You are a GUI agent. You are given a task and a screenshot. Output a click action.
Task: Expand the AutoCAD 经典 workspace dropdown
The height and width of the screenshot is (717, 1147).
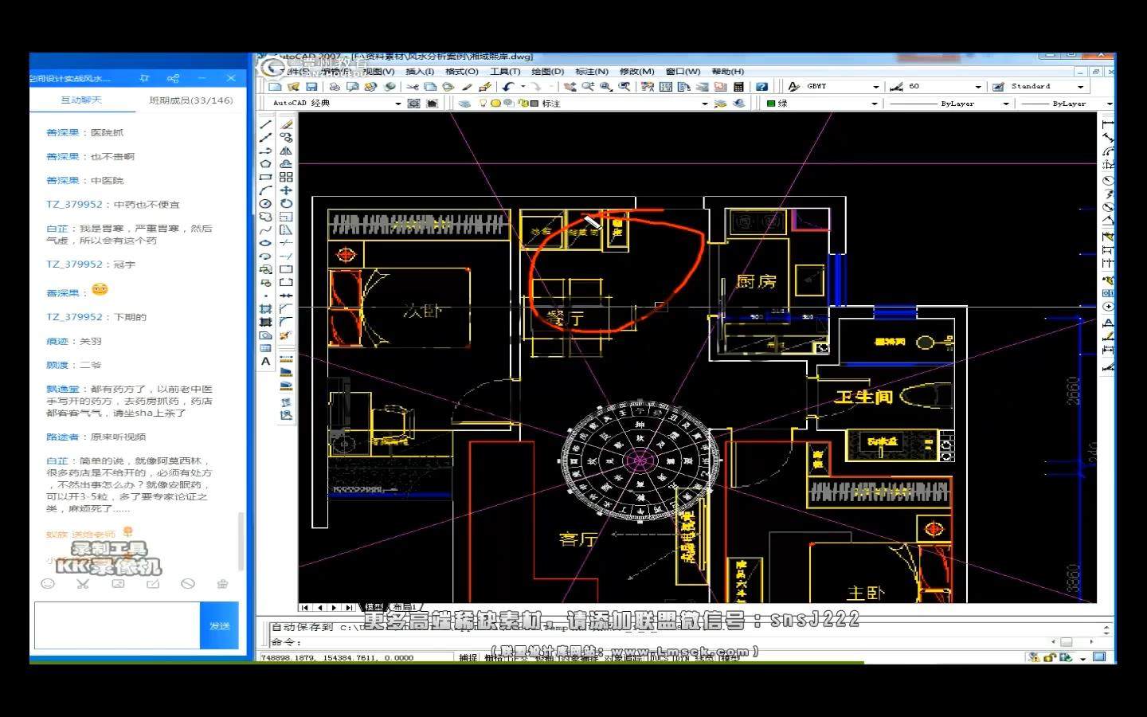click(397, 104)
